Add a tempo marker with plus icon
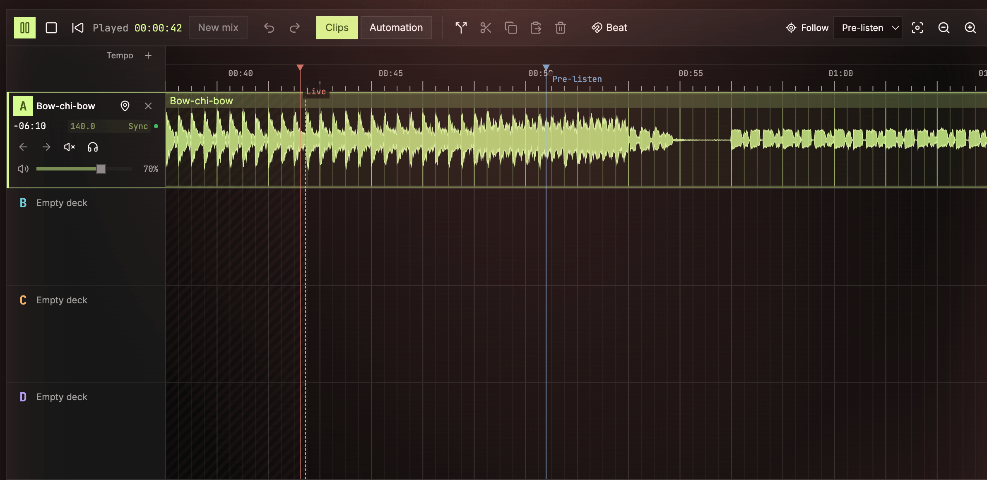The image size is (987, 480). pyautogui.click(x=148, y=55)
